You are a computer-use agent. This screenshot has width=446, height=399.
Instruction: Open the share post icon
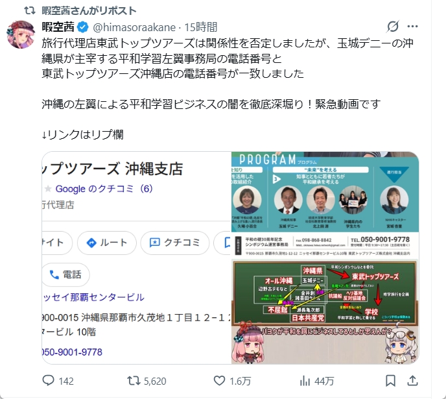tap(412, 381)
